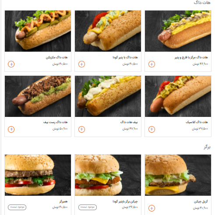215x215 pixels.
Task: Add هات داگ با پنیر گودا using plus icon
Action: click(x=81, y=64)
